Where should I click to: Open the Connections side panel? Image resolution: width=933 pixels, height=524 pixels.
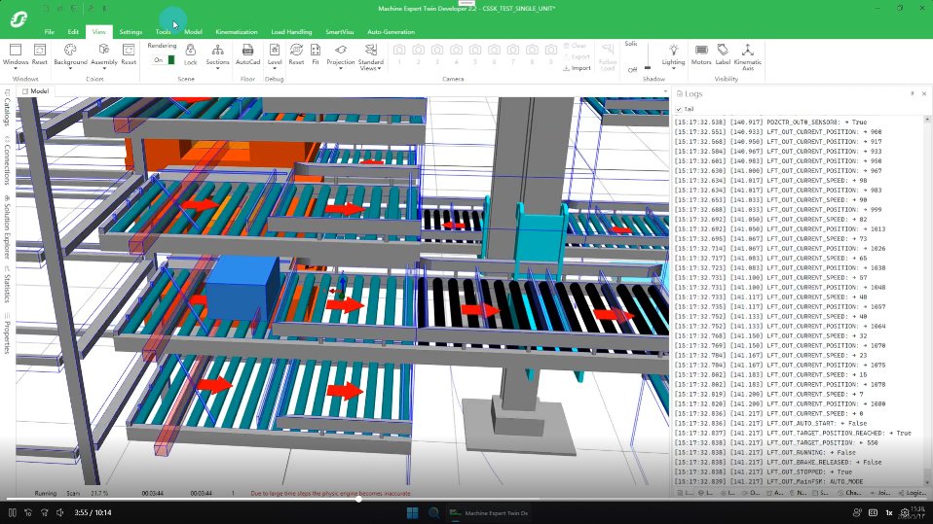pos(7,159)
